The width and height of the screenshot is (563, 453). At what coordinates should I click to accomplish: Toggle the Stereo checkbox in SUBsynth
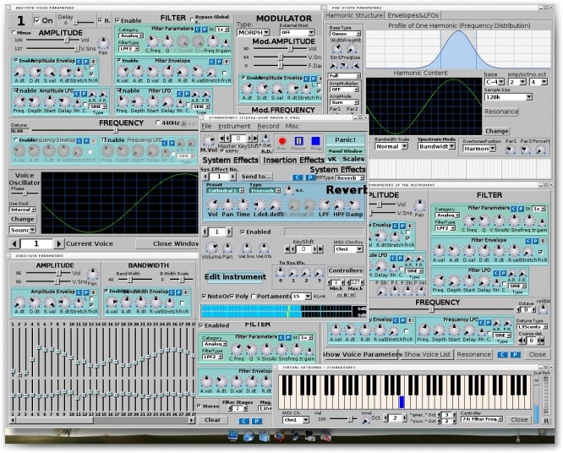point(199,406)
